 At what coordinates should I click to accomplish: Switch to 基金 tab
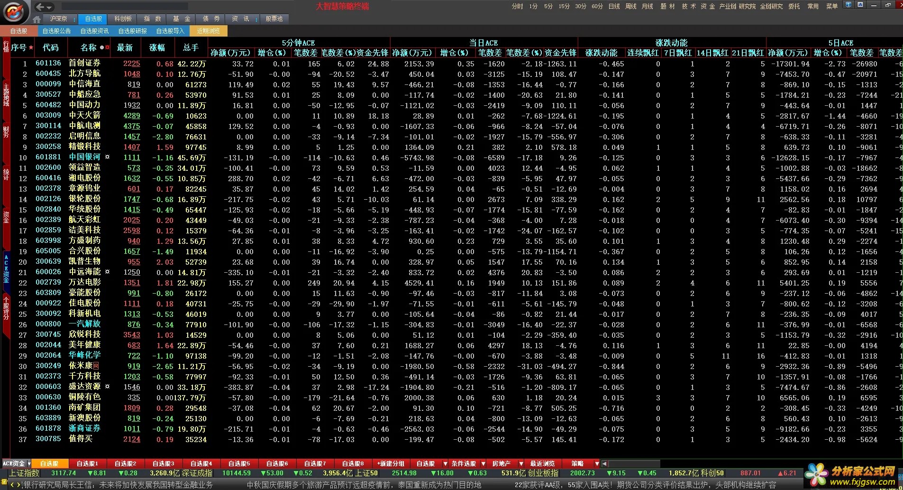click(181, 19)
